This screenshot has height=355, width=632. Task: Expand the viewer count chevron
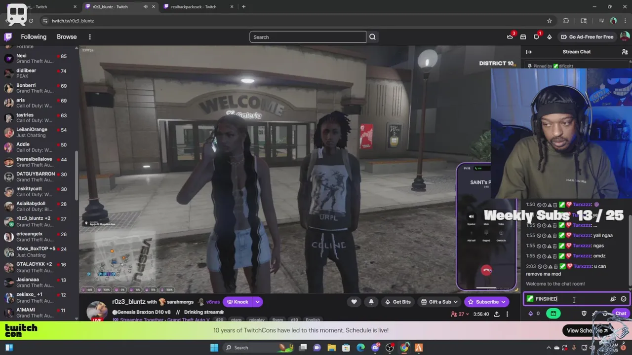click(467, 314)
